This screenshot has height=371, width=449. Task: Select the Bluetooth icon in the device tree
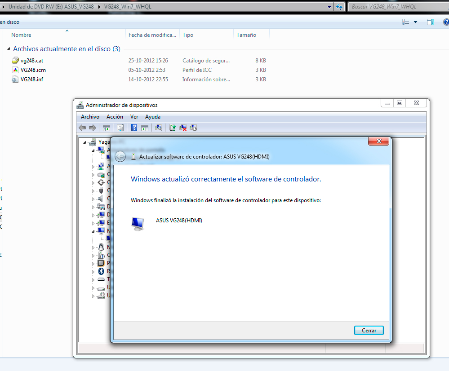101,271
